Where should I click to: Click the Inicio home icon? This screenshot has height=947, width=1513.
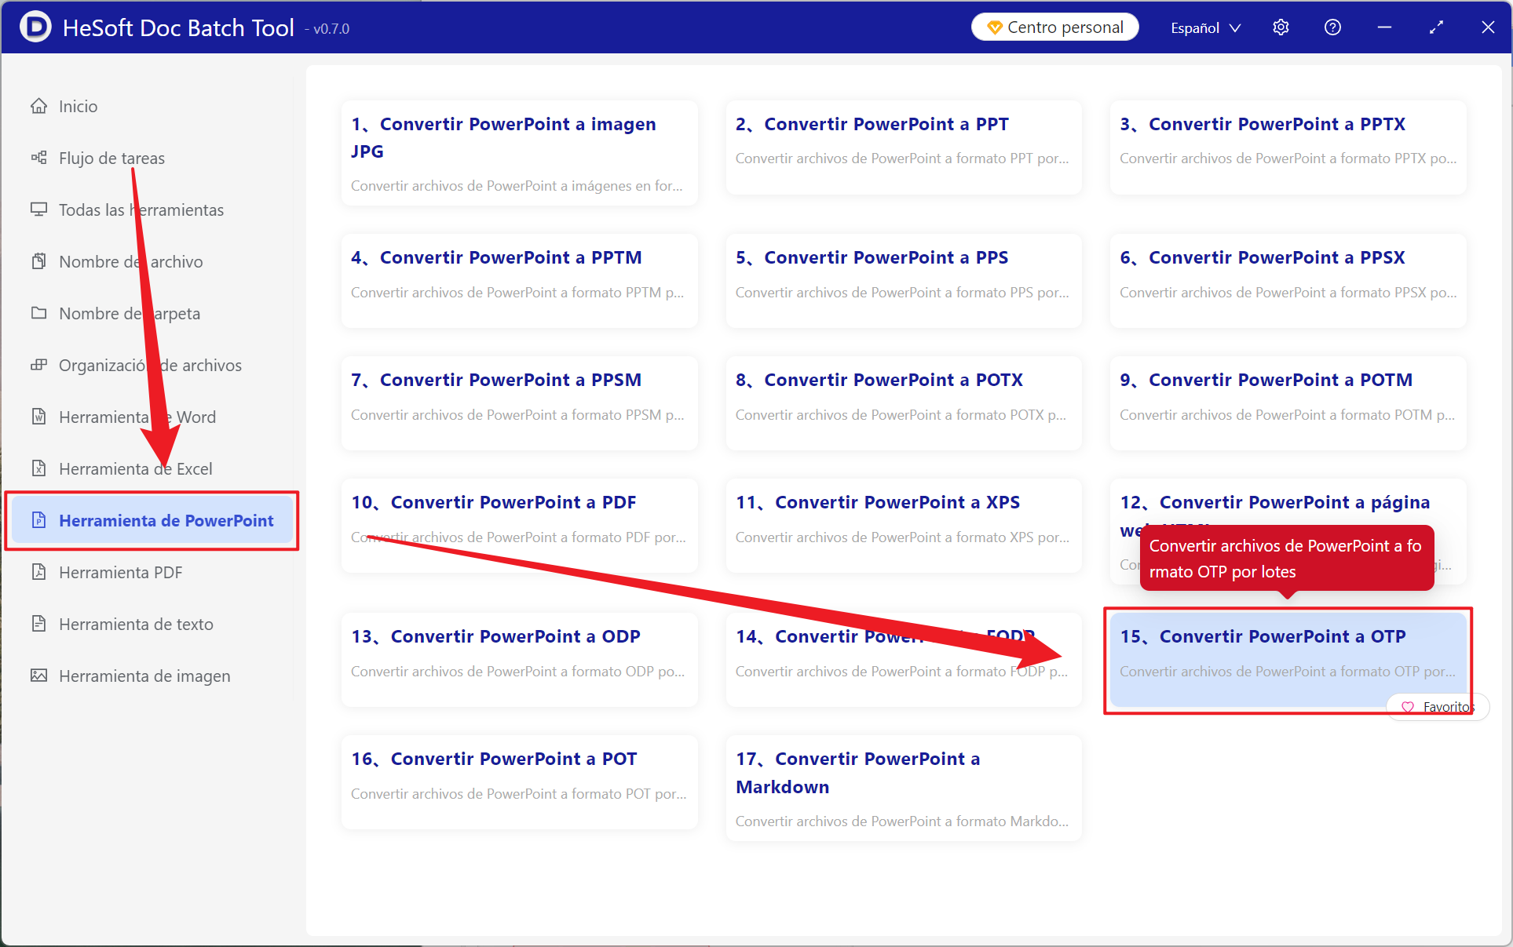click(38, 106)
